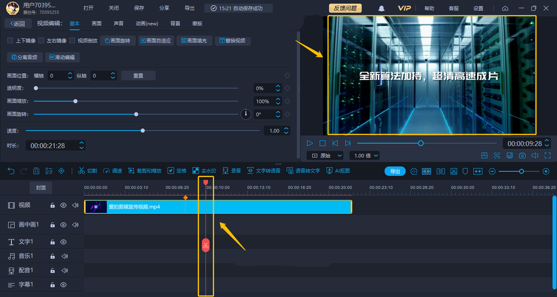Take a snapshot with camera icon
This screenshot has width=557, height=297.
(522, 155)
